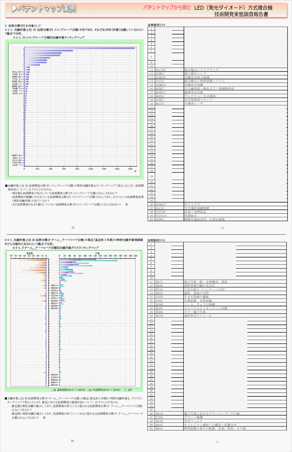Click the cyan 合計 legend swatch

point(124,390)
